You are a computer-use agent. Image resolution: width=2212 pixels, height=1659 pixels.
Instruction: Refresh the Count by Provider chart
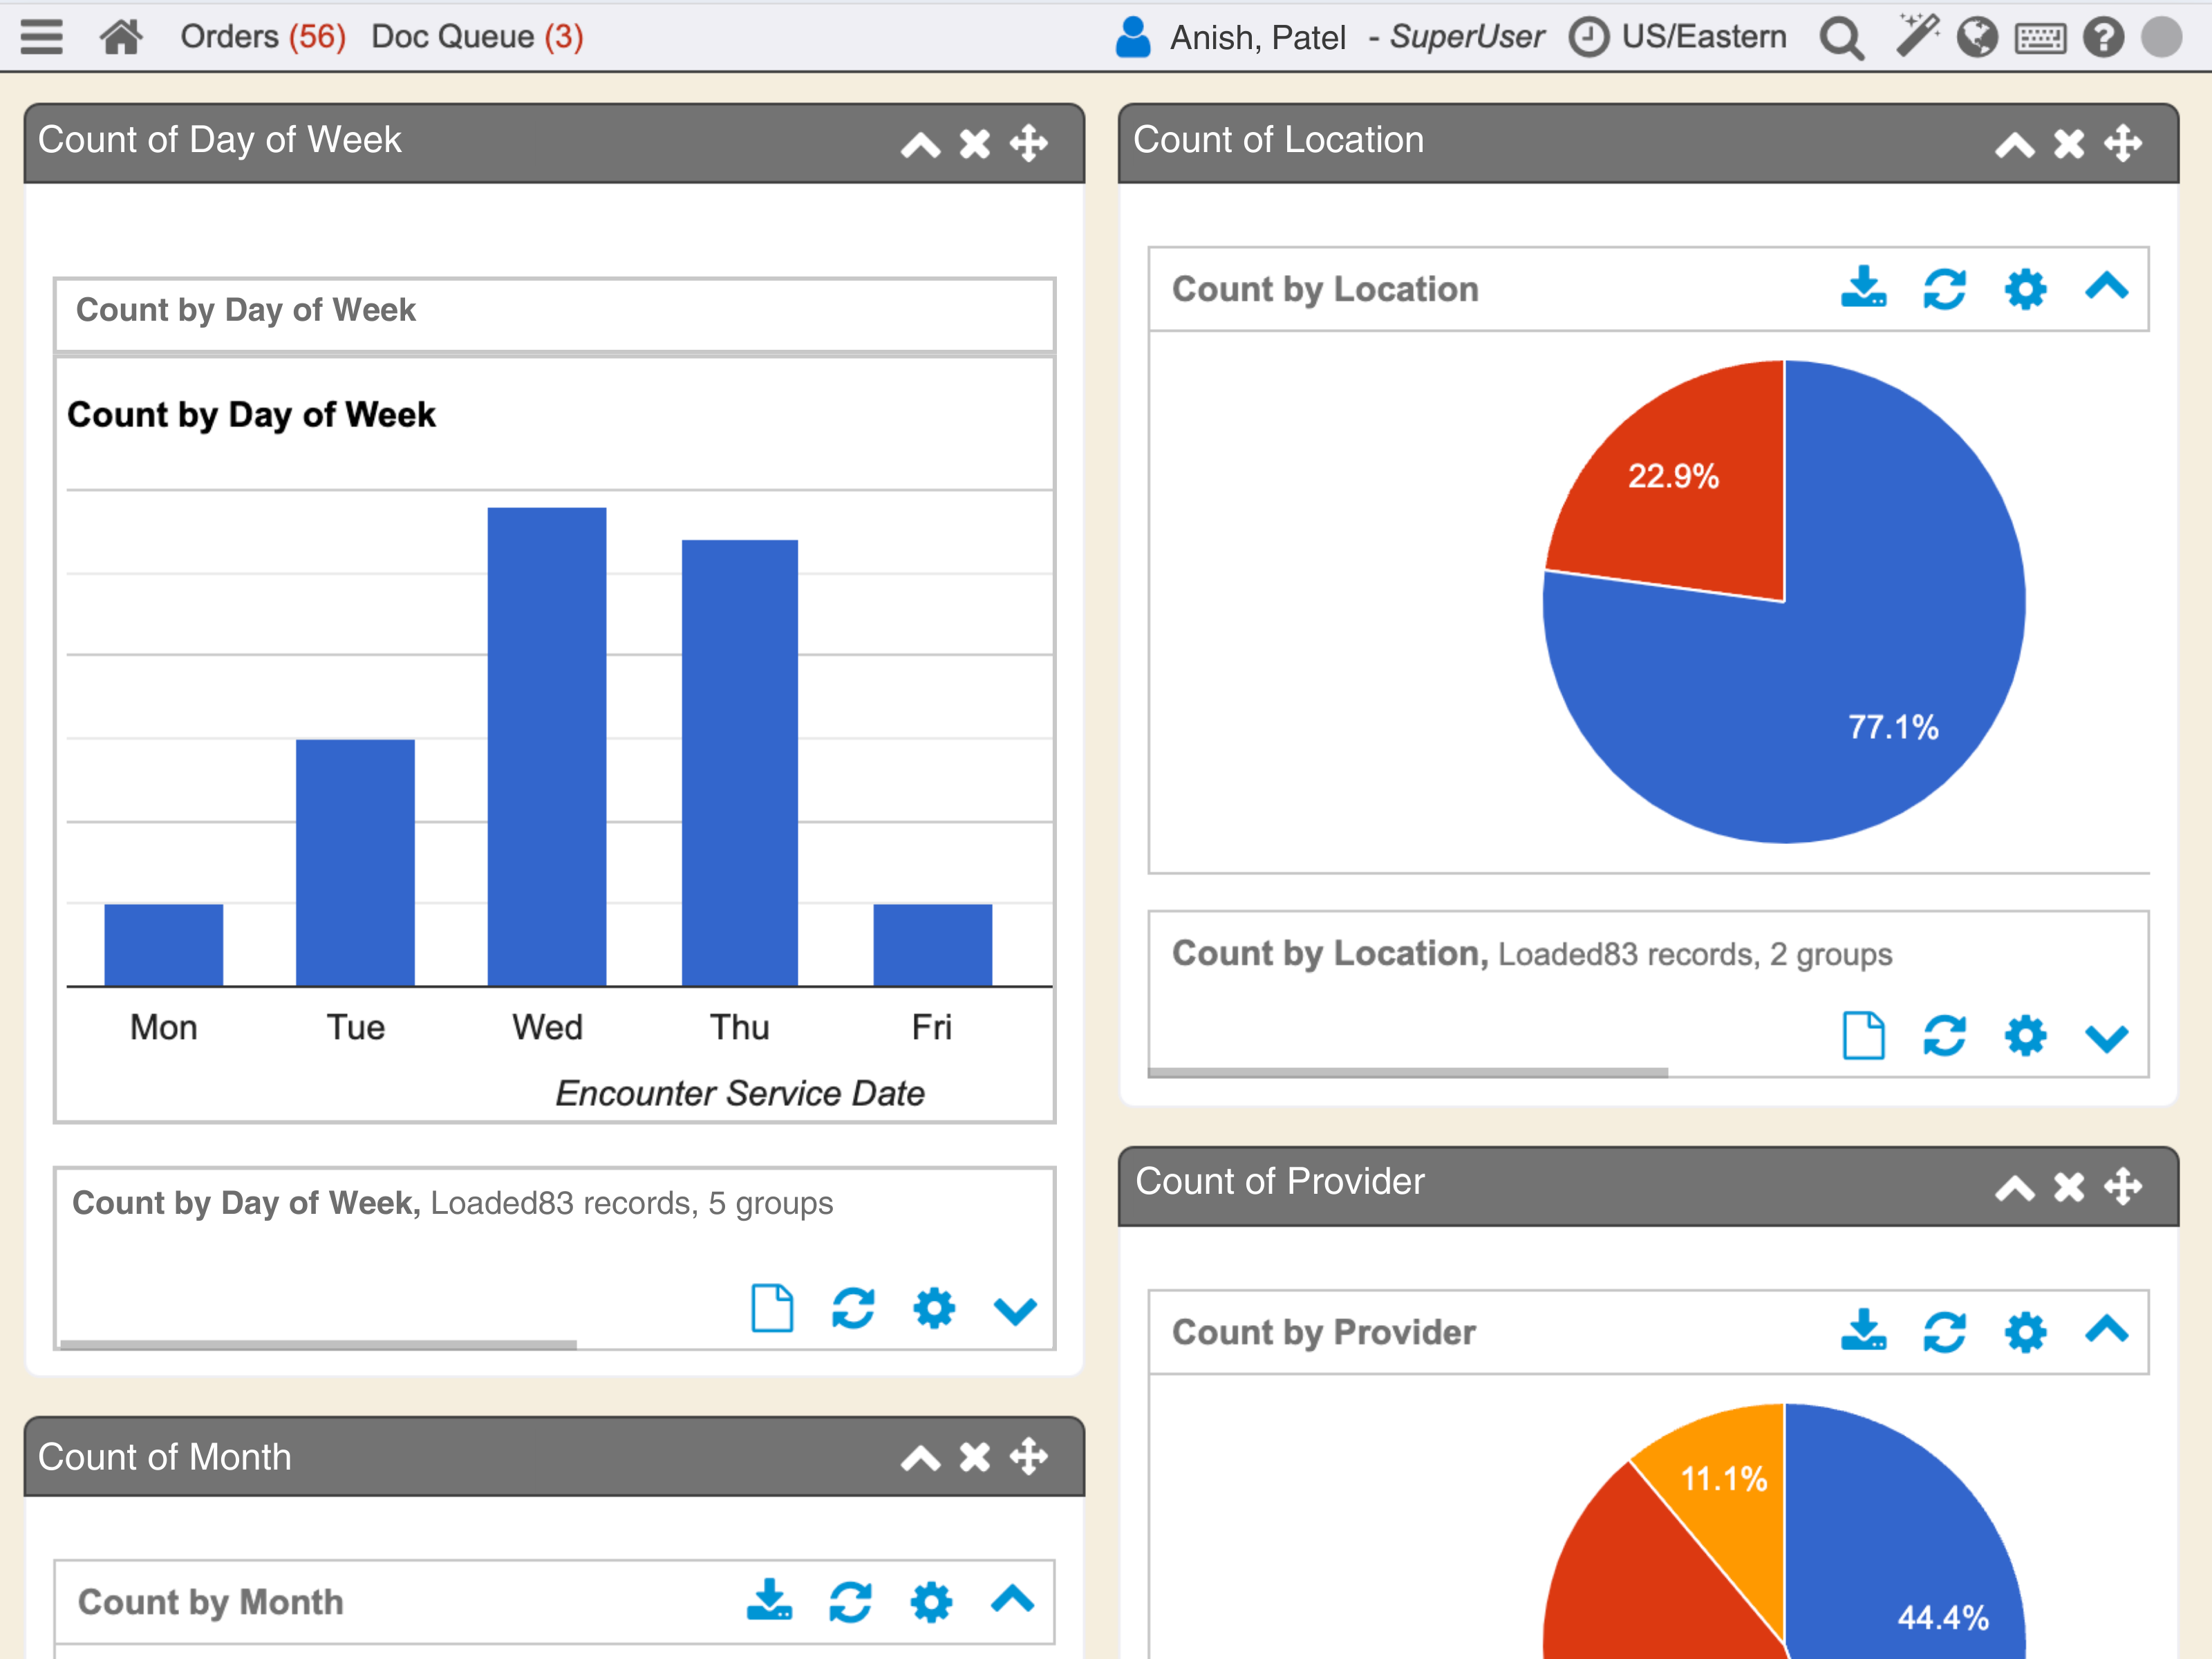coord(1945,1332)
